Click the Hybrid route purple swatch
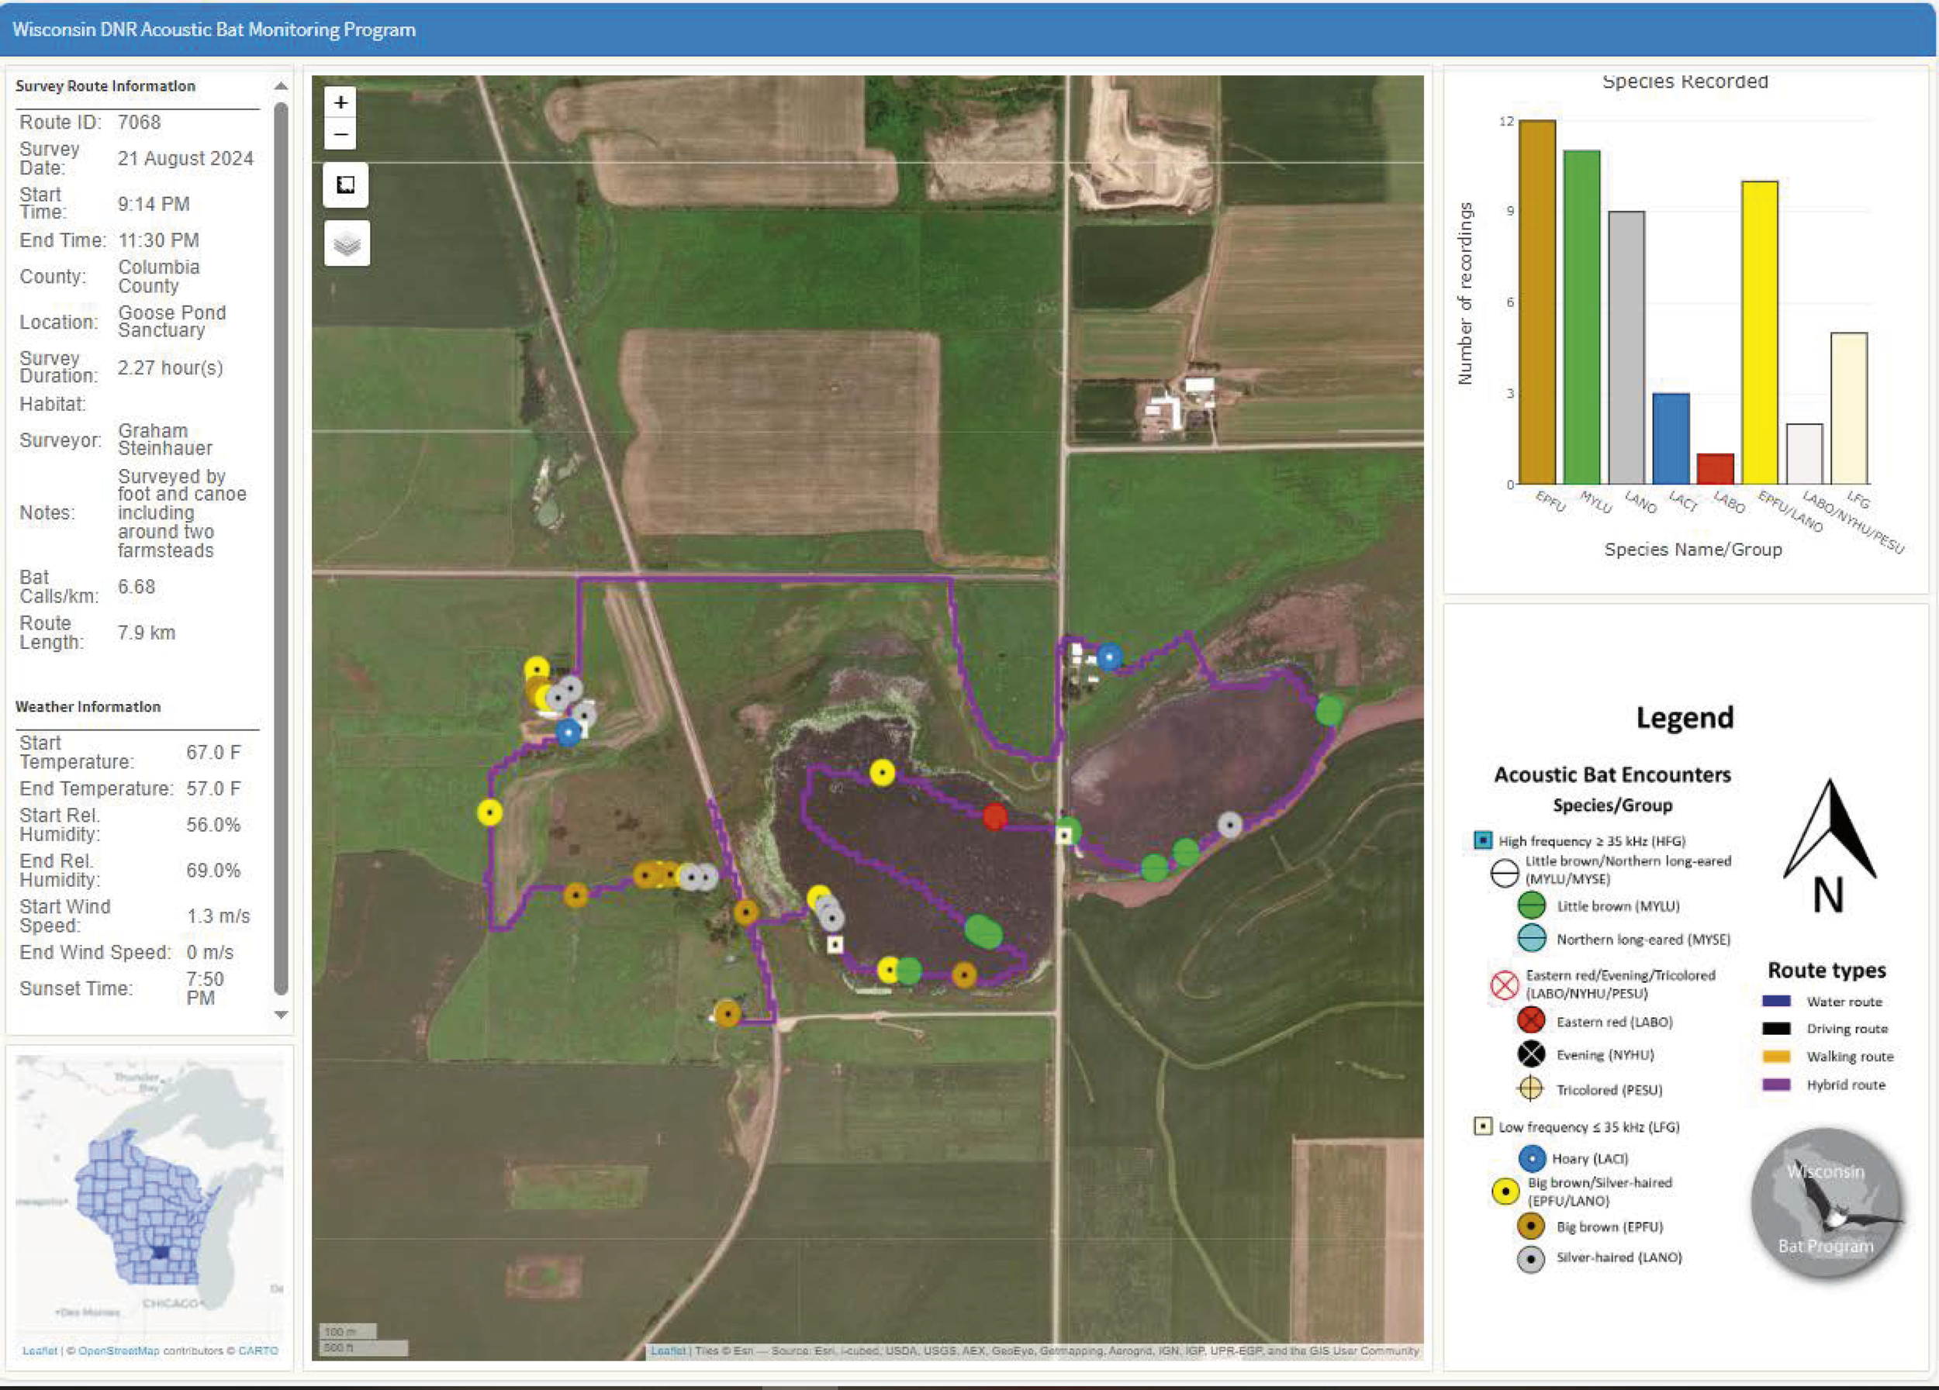Screen dimensions: 1939x1390 coord(1775,1084)
